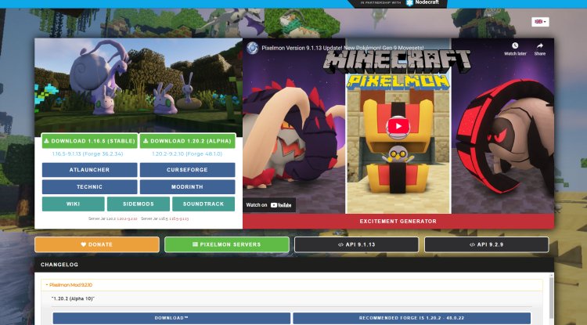Open the Soundtrack page

[x=203, y=204]
